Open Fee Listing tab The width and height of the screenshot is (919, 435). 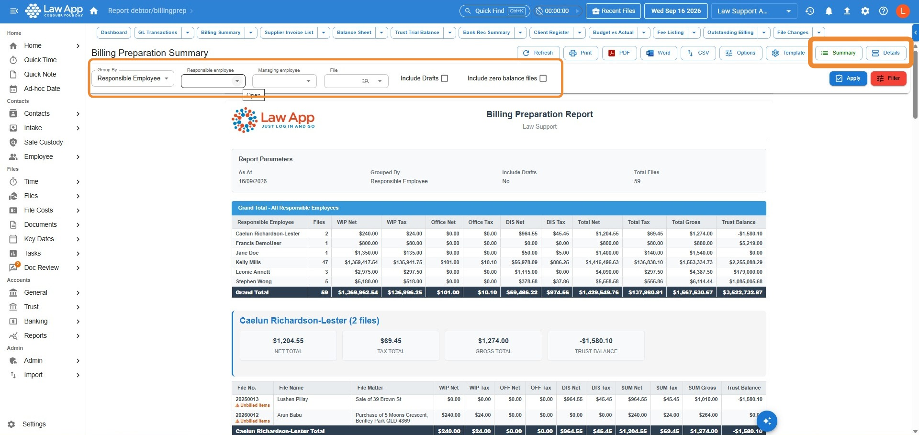coord(670,33)
